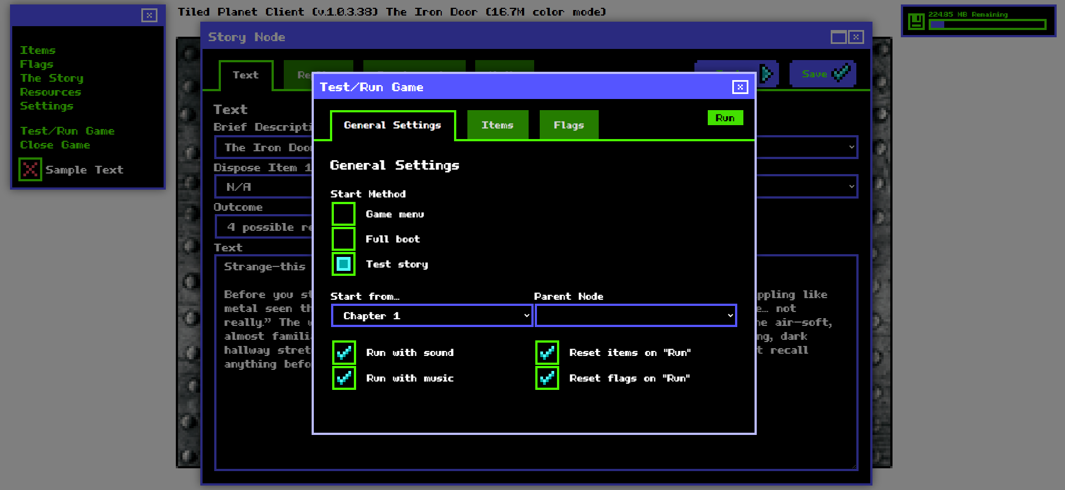Disable the Run with music checkbox
The image size is (1065, 490).
pos(344,378)
